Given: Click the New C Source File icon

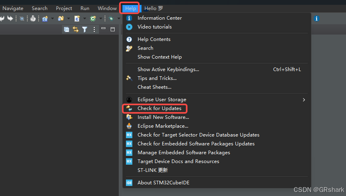Looking at the screenshot, I should pos(77,18).
